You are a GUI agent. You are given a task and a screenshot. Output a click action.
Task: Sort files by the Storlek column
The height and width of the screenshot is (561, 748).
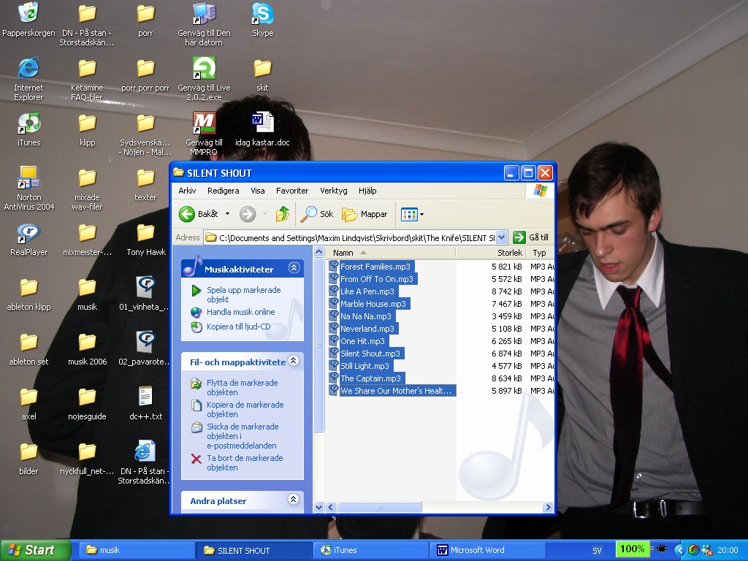tap(509, 253)
